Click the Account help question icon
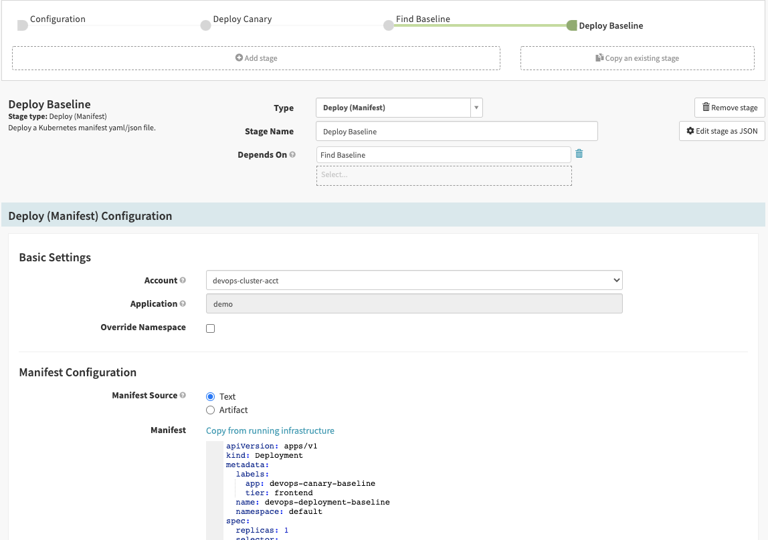 (x=183, y=281)
